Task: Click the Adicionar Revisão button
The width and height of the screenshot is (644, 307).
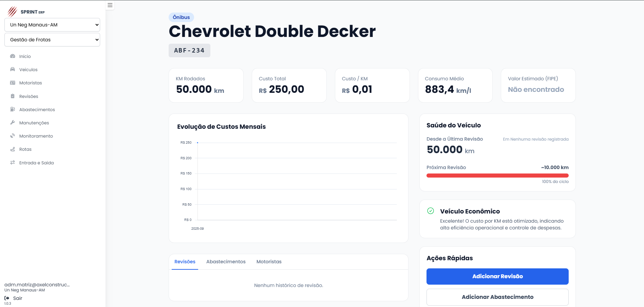Action: [497, 277]
